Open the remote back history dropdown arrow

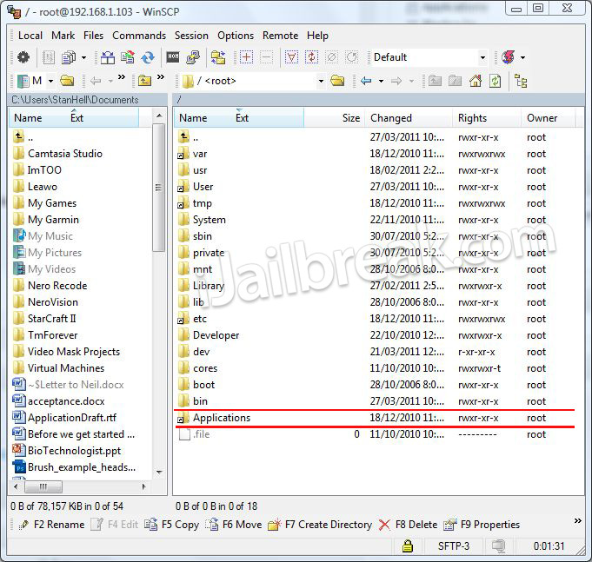coord(382,81)
